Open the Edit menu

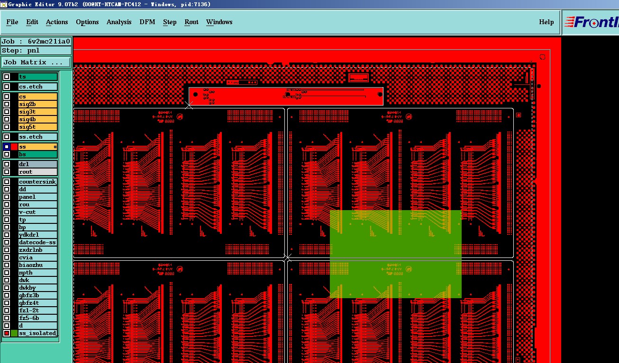(x=32, y=22)
